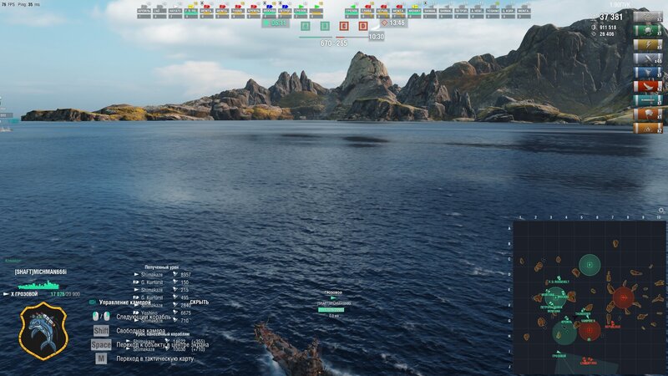
Task: Click F. D. ROOSEVELT label on minimap
Action: [559, 282]
